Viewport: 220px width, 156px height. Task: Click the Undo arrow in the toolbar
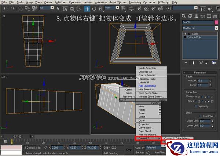[x=5, y=8]
